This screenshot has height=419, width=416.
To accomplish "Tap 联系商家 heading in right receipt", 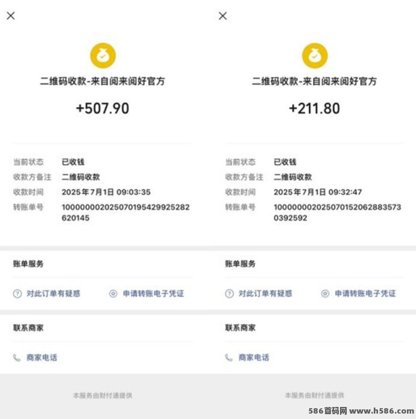I will pyautogui.click(x=240, y=328).
